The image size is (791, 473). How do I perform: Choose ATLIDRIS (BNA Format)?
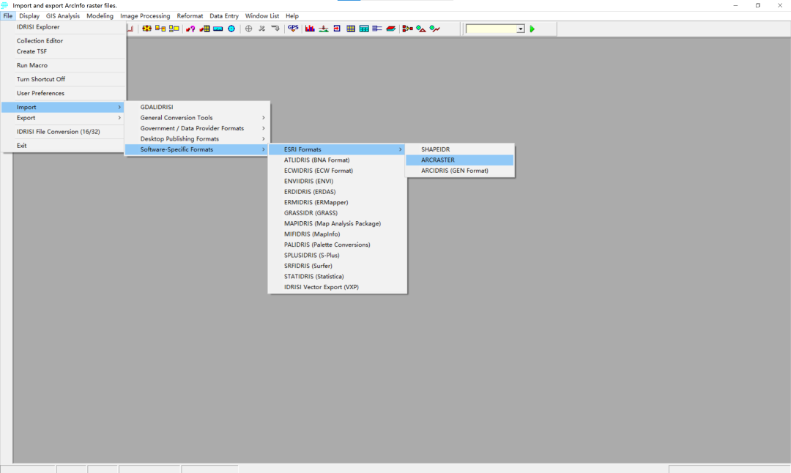point(338,160)
